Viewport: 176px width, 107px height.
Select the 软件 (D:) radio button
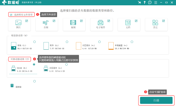coord(67,42)
